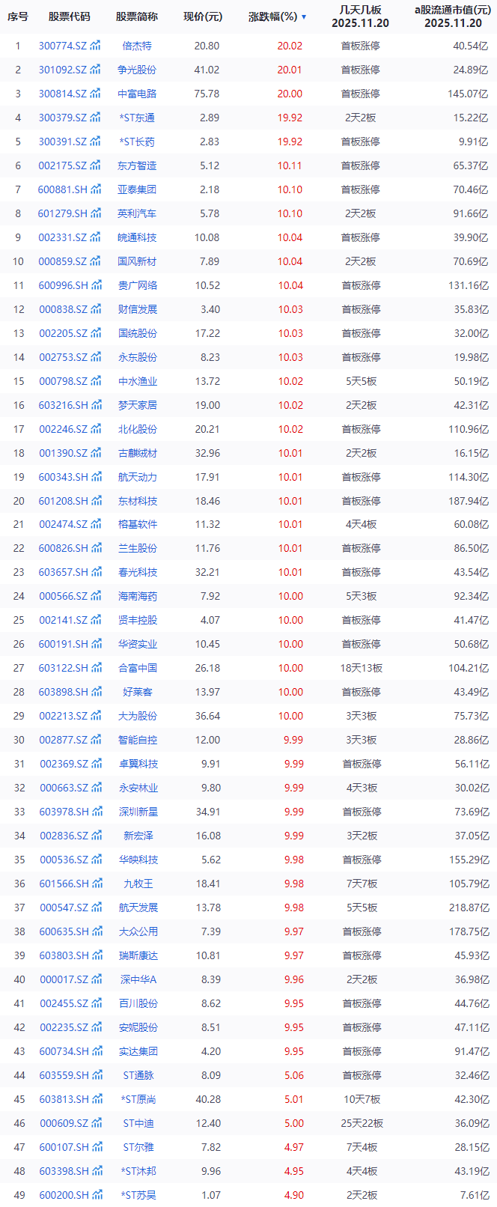Open the 合富中国 stock name link
Image resolution: width=497 pixels, height=1207 pixels.
tap(137, 668)
